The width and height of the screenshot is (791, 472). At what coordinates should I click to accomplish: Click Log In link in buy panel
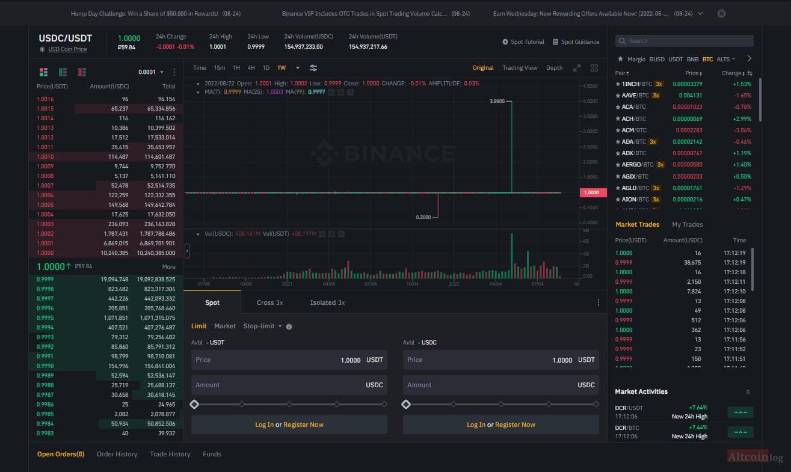264,424
